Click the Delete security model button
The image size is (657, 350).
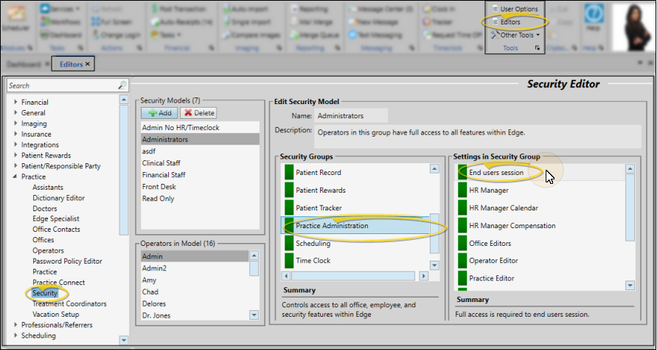tap(198, 113)
